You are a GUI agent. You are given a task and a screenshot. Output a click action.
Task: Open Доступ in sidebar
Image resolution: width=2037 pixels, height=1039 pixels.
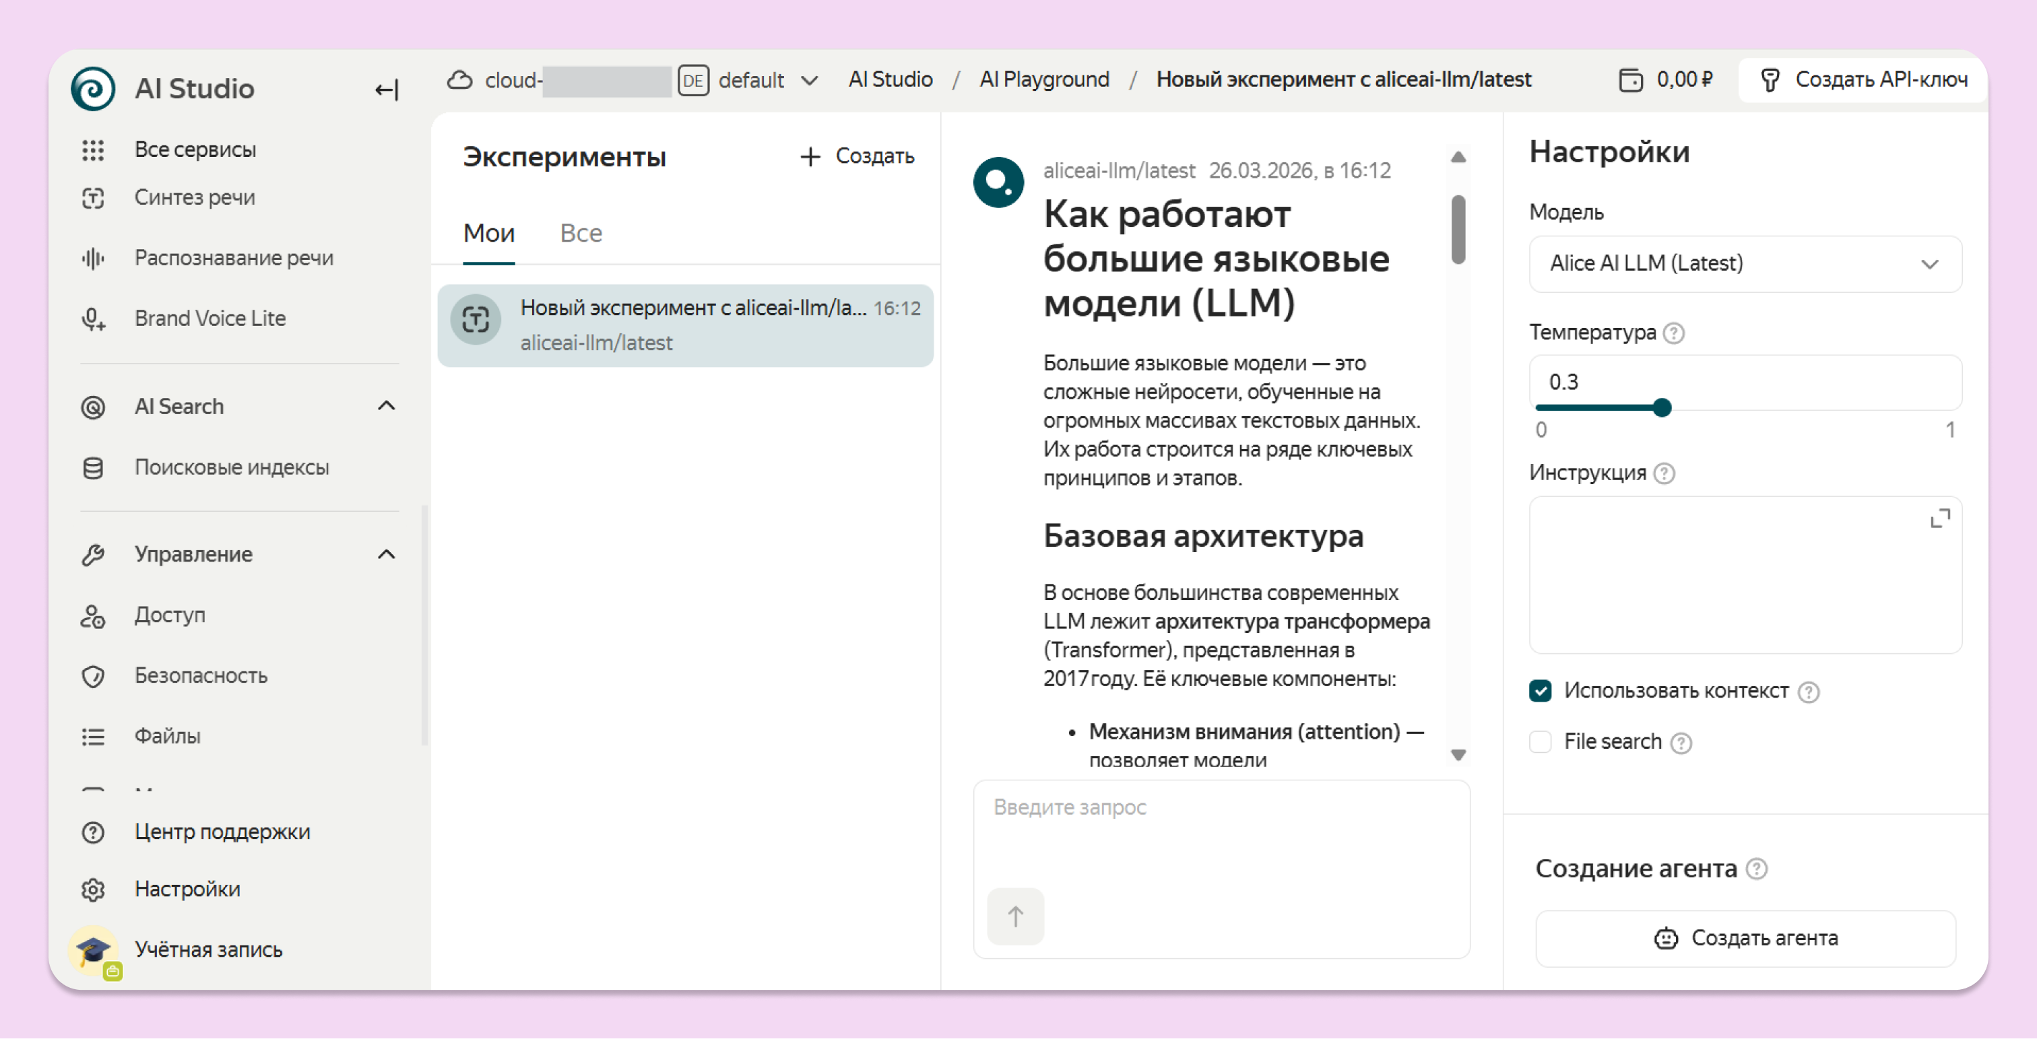[x=170, y=616]
